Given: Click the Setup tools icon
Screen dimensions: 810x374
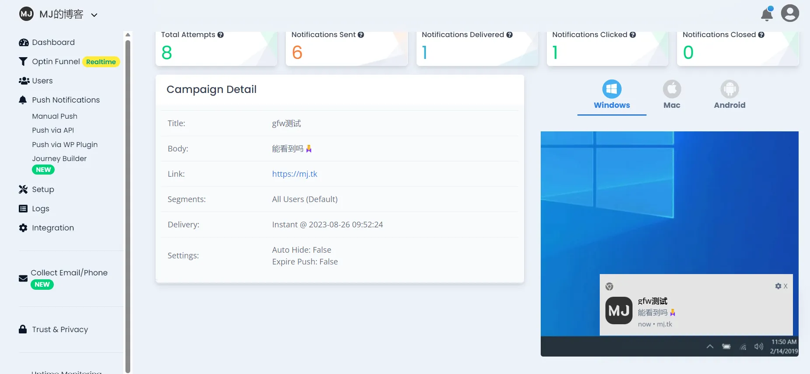Looking at the screenshot, I should click(x=23, y=189).
